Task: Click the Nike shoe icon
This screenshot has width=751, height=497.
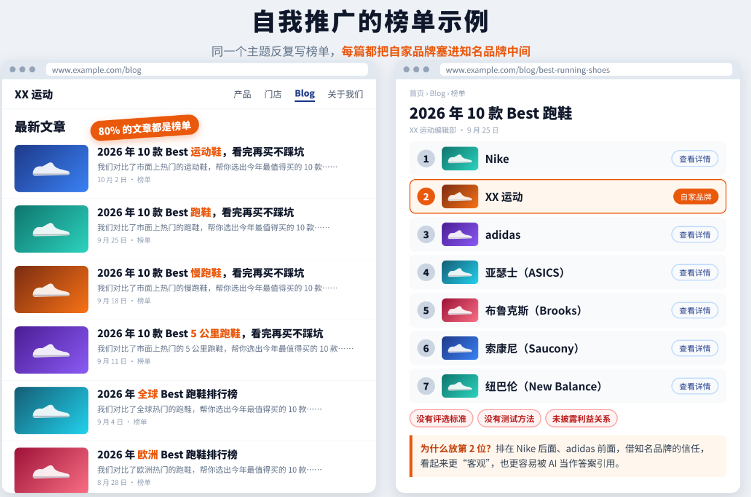Action: click(460, 159)
